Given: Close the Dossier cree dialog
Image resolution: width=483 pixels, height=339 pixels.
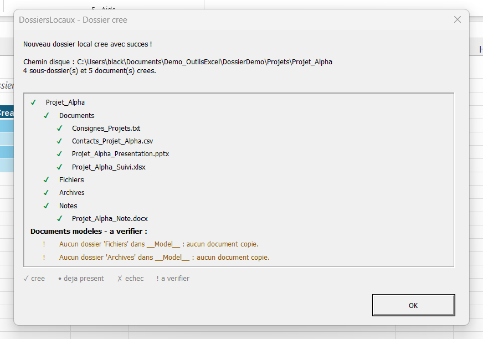Looking at the screenshot, I should (x=458, y=20).
